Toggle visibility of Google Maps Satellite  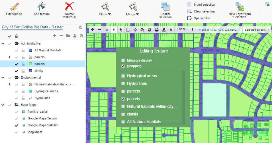tap(17, 125)
